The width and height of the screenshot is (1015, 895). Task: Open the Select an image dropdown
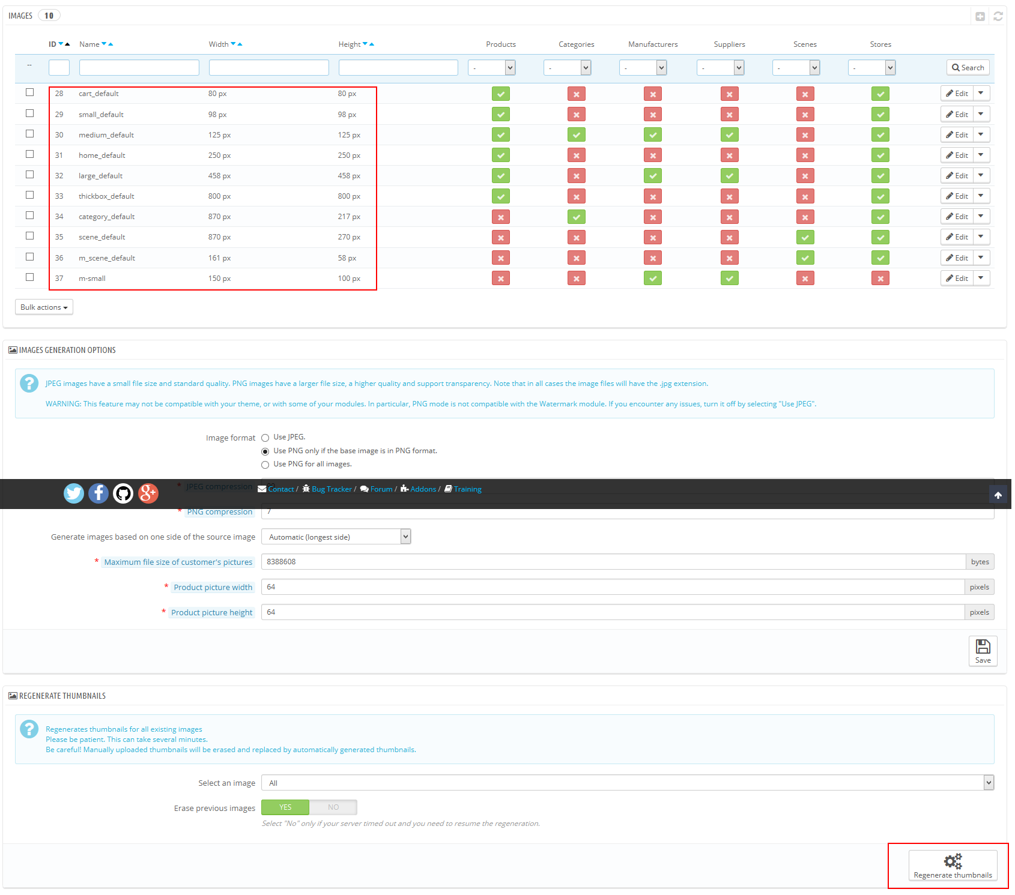click(628, 783)
